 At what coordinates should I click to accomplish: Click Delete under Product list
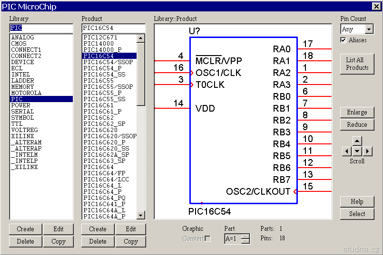pos(98,241)
